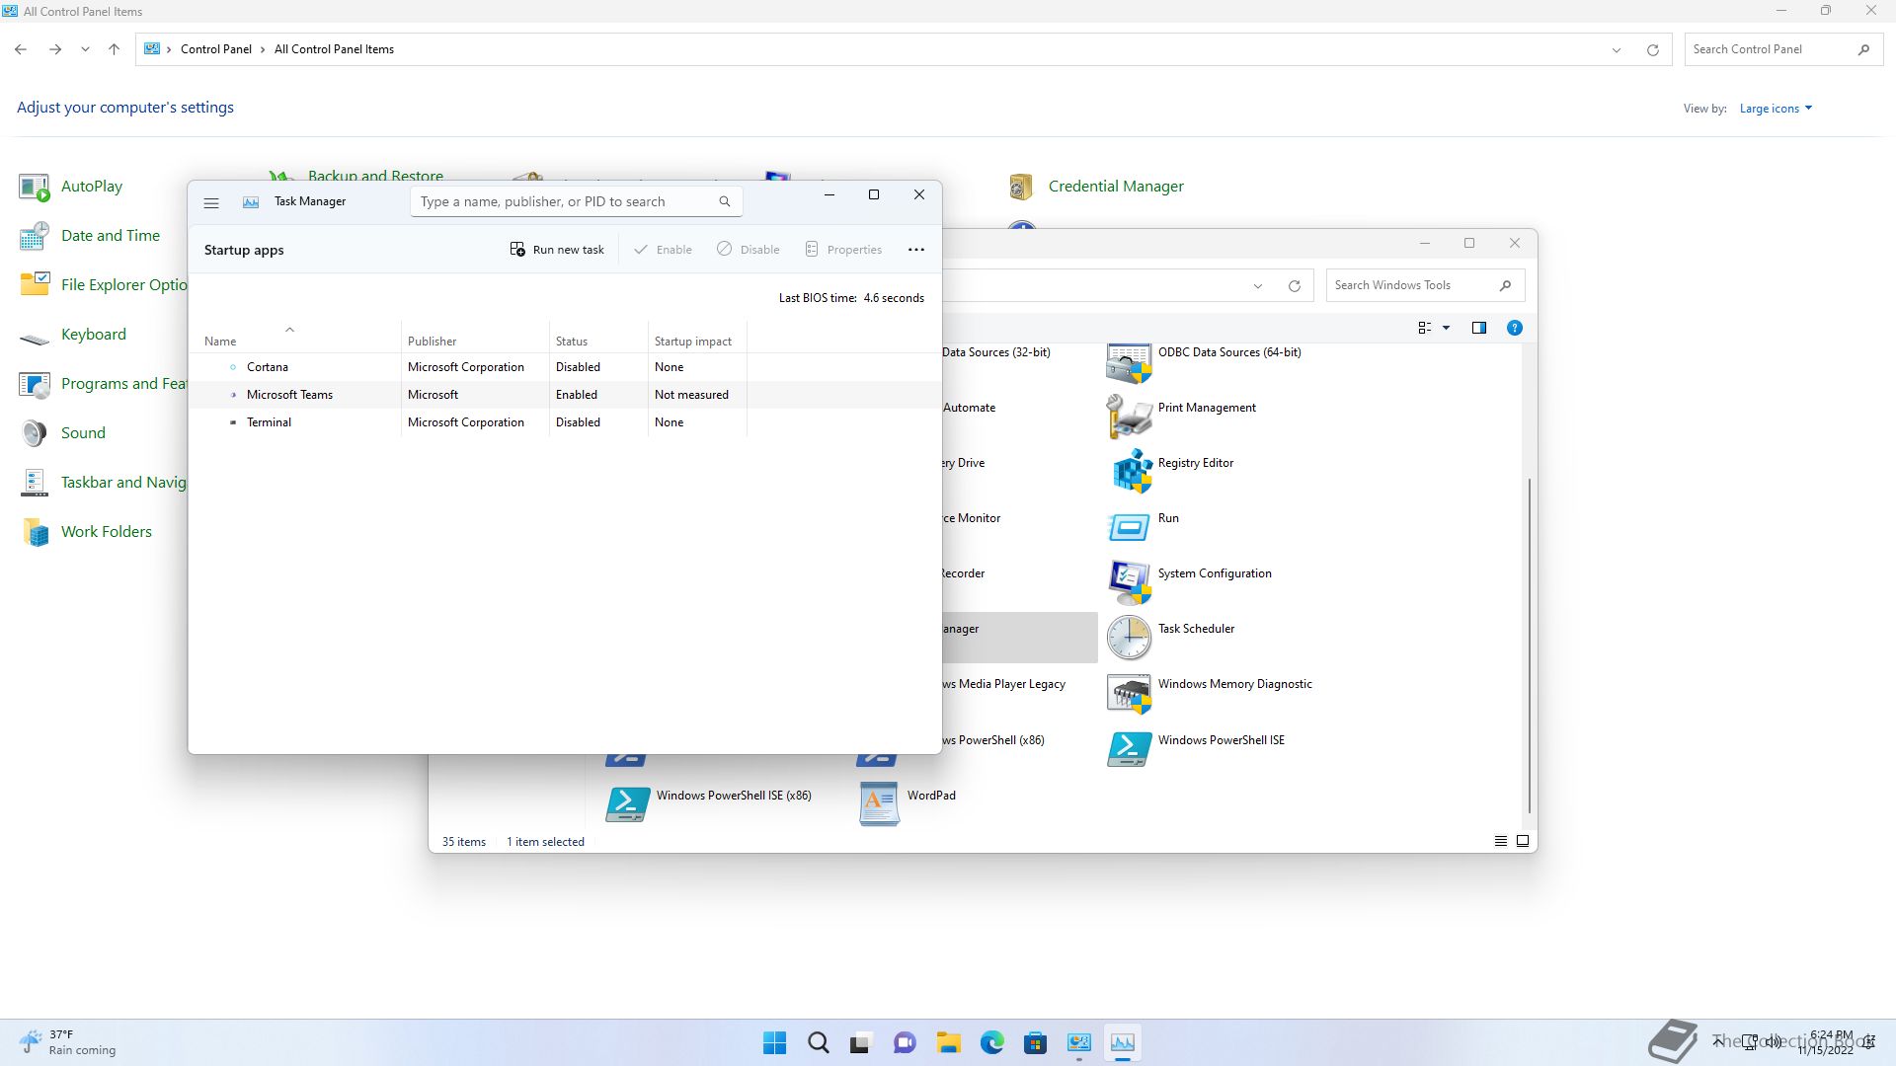
Task: Open taskbar Search
Action: [819, 1042]
